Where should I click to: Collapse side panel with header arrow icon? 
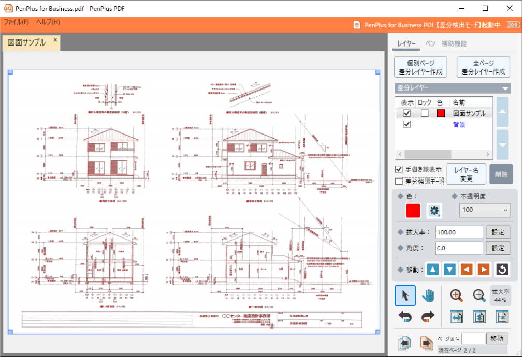pyautogui.click(x=513, y=25)
